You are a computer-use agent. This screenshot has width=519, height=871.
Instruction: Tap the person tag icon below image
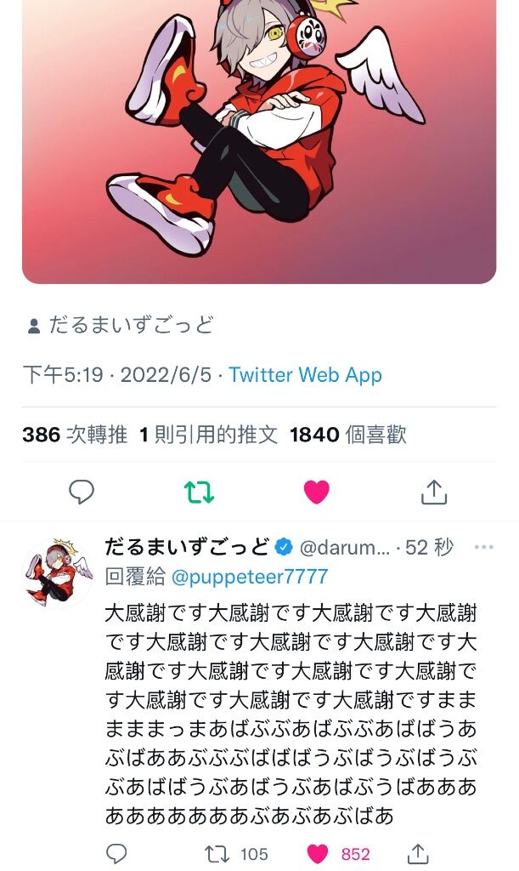pyautogui.click(x=34, y=326)
